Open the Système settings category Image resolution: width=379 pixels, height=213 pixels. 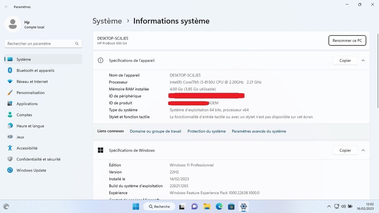tap(43, 59)
